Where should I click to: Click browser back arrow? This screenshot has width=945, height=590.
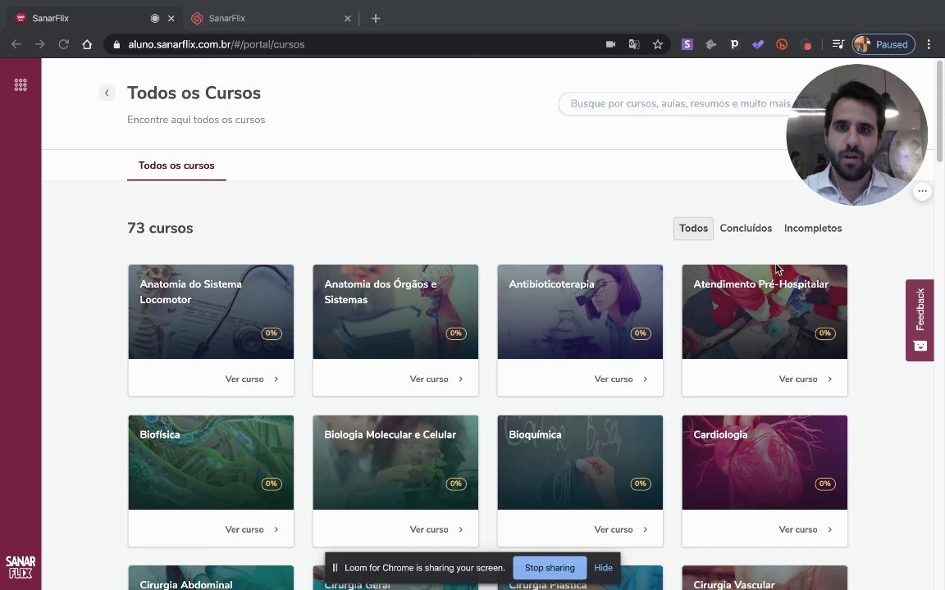16,44
